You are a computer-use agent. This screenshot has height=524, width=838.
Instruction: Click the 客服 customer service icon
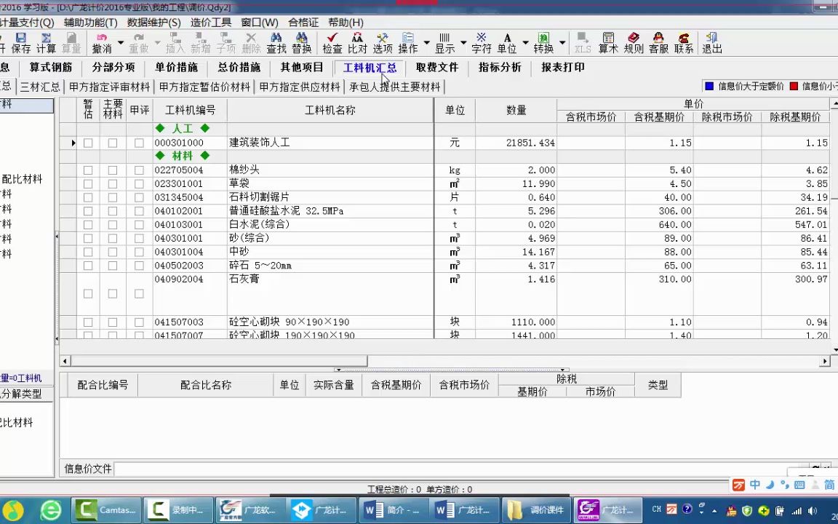(657, 43)
